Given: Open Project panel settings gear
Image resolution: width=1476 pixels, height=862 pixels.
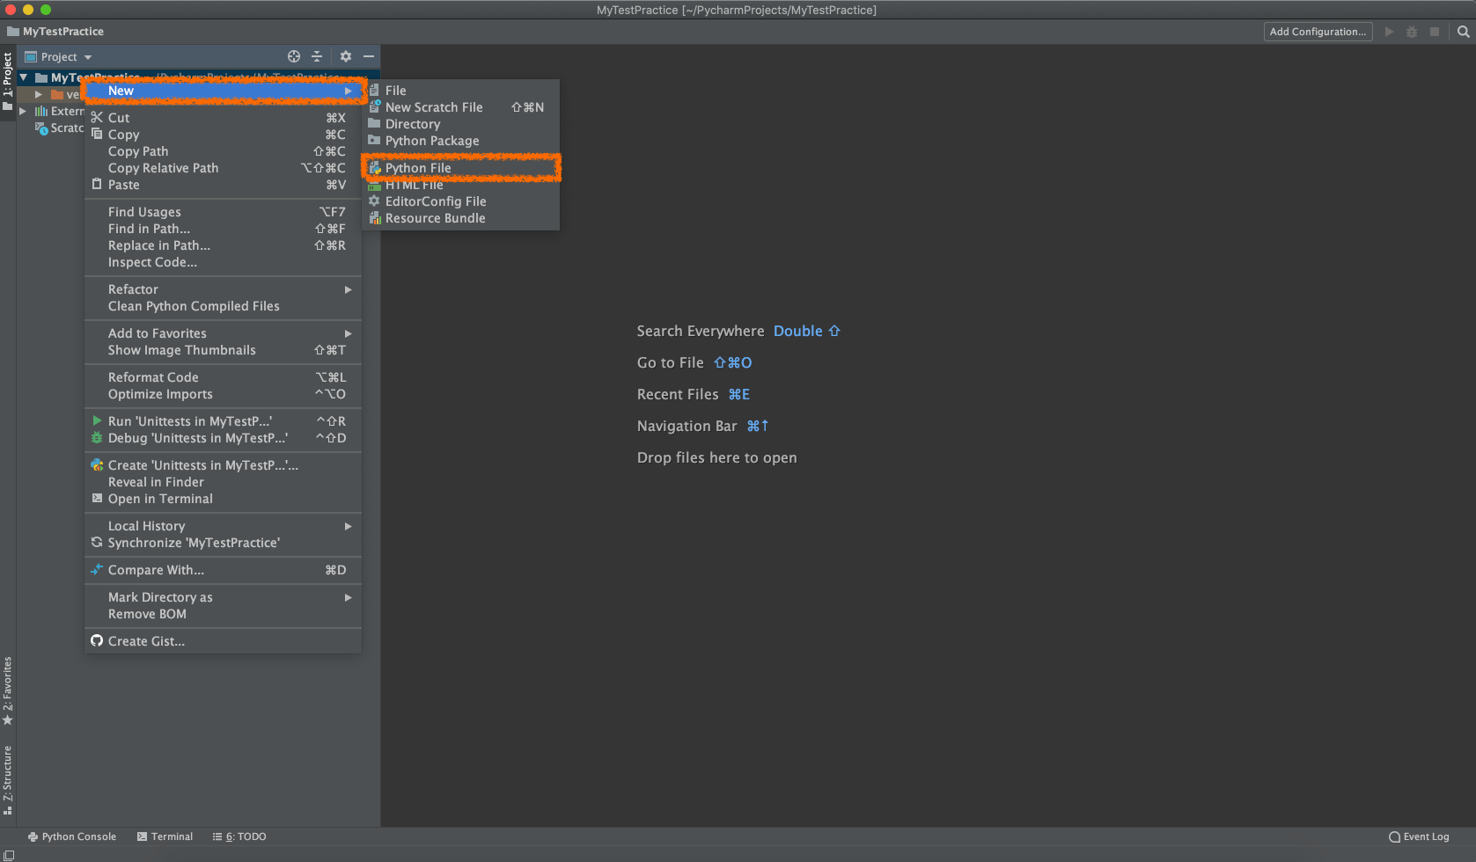Looking at the screenshot, I should pyautogui.click(x=346, y=56).
